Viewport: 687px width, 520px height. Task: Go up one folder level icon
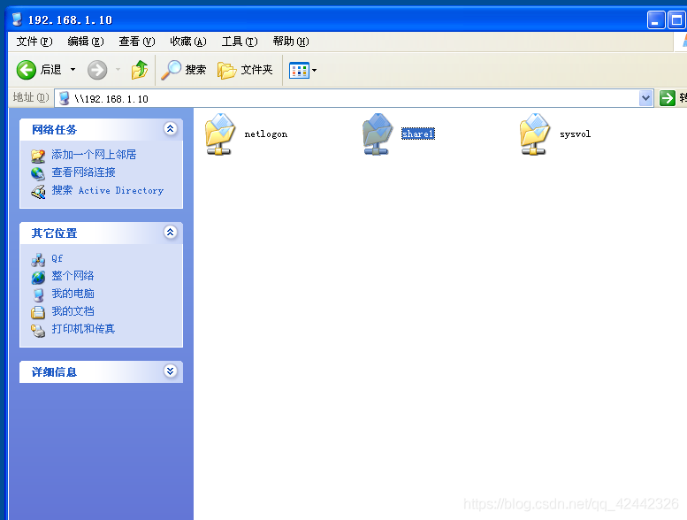click(x=140, y=70)
